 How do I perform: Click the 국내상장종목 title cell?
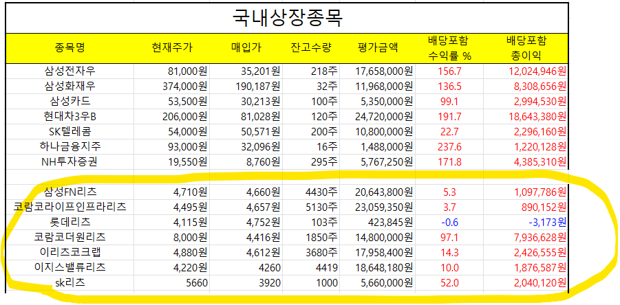[288, 16]
